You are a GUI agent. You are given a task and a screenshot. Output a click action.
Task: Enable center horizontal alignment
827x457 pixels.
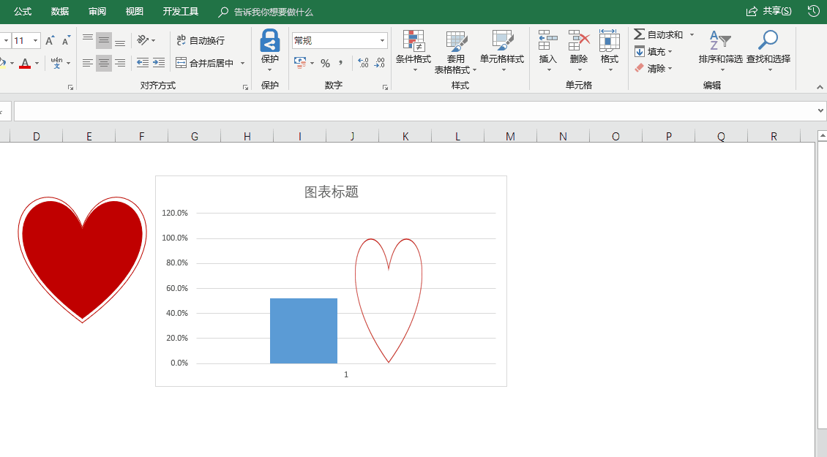[103, 62]
